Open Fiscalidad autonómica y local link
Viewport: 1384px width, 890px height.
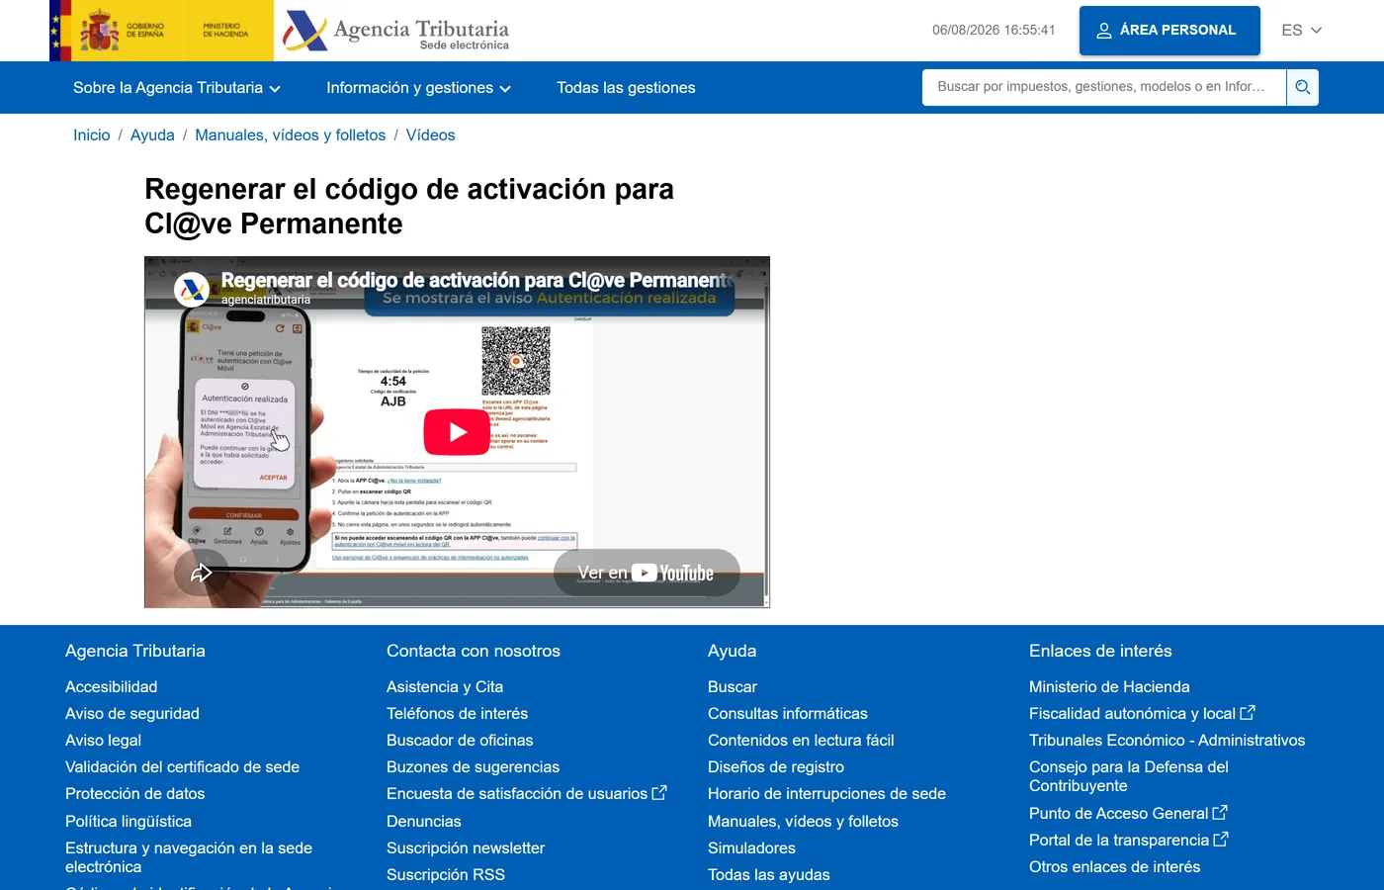point(1133,713)
